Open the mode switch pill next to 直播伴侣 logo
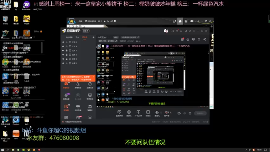This screenshot has width=270, height=152. (x=86, y=31)
